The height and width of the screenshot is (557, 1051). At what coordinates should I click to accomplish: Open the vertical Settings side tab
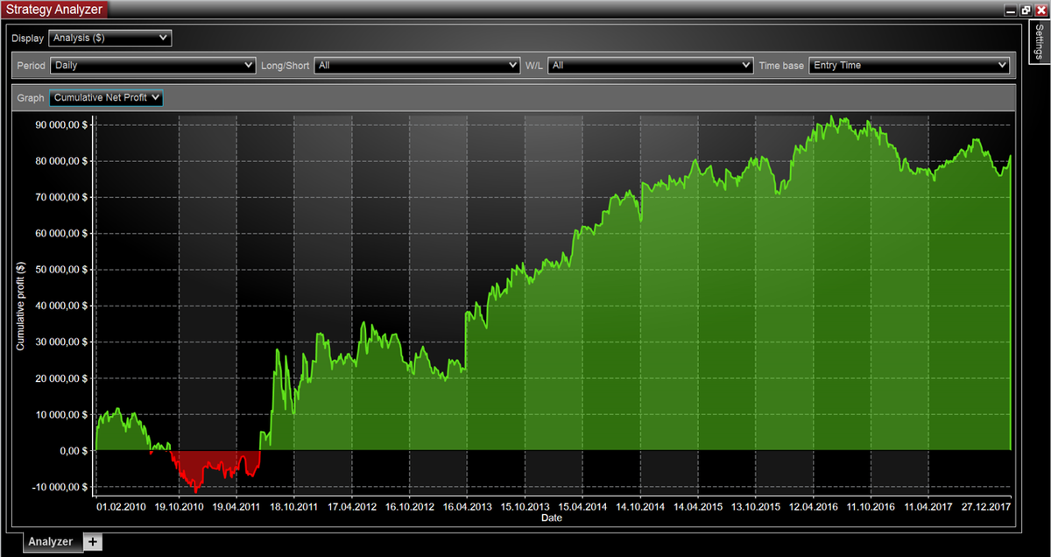point(1038,41)
